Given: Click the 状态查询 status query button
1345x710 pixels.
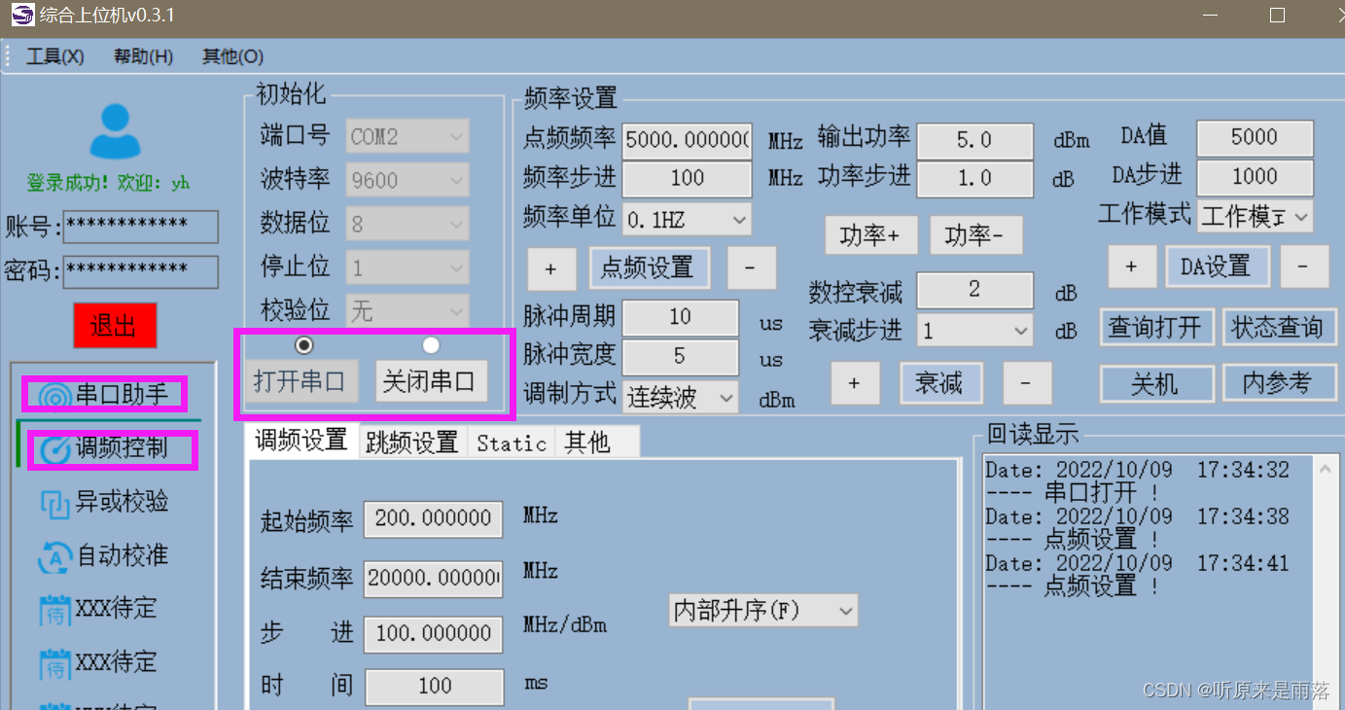Looking at the screenshot, I should 1280,328.
